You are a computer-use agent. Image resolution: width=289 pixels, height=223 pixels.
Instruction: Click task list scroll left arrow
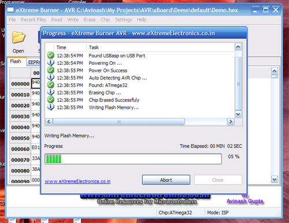(x=49, y=122)
